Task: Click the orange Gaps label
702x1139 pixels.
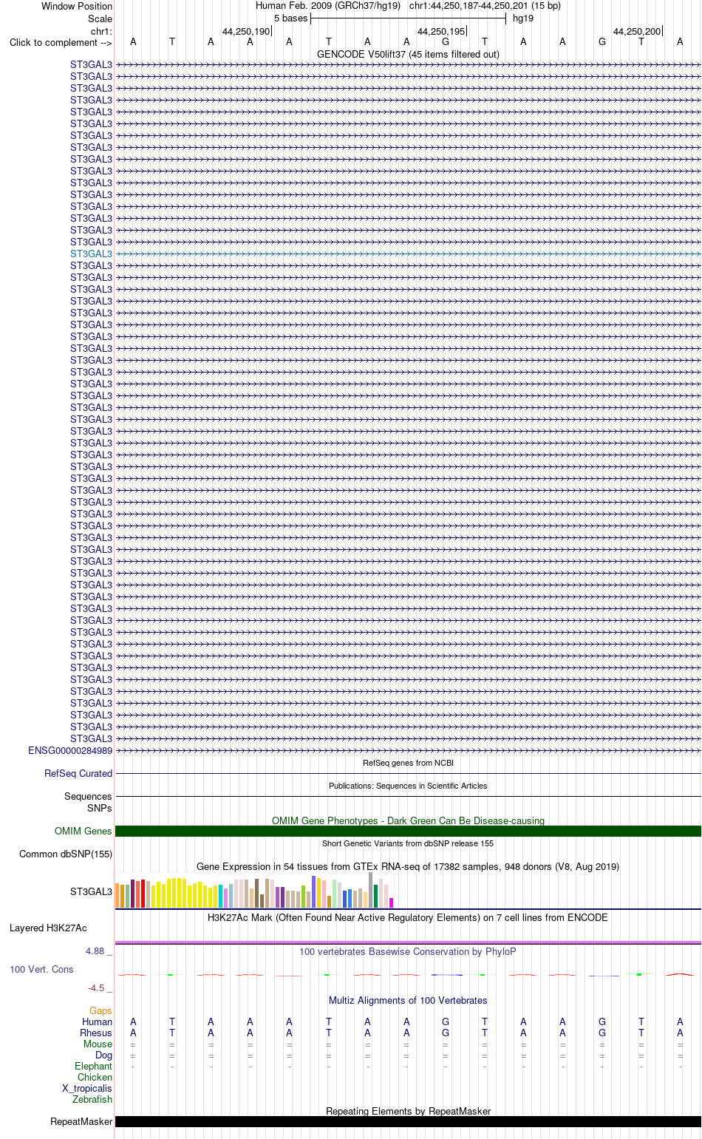Action: pyautogui.click(x=100, y=1010)
